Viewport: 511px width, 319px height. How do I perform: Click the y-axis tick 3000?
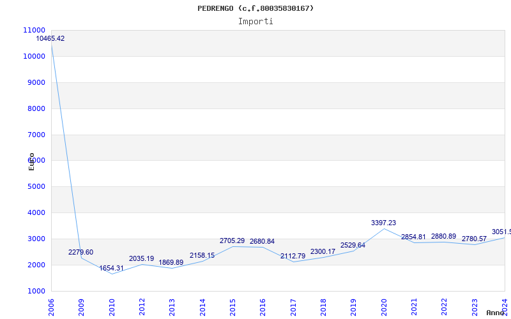36,239
